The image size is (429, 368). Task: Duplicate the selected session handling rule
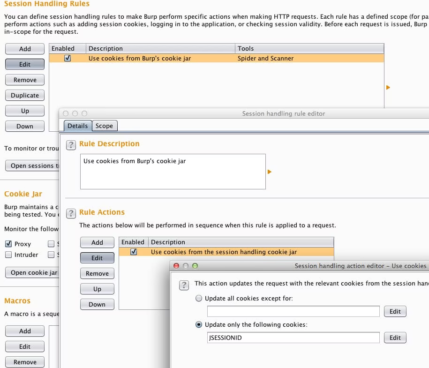25,95
